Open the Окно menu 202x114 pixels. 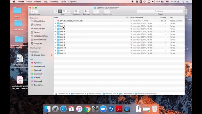63,2
